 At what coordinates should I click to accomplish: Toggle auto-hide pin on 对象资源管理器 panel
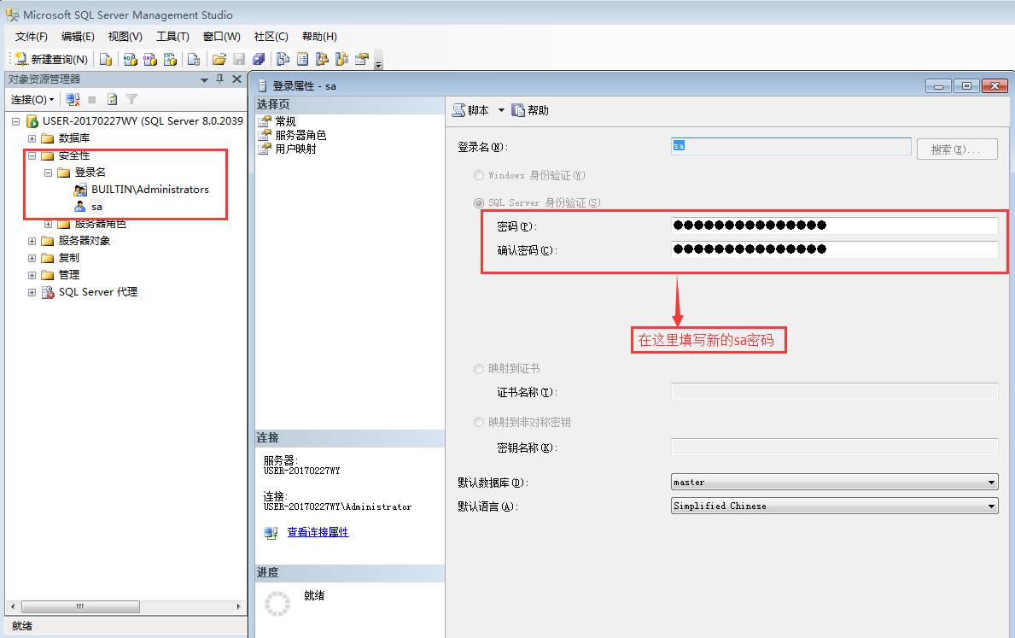tap(220, 79)
